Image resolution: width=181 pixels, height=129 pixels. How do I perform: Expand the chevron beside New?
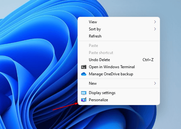[x=155, y=83]
